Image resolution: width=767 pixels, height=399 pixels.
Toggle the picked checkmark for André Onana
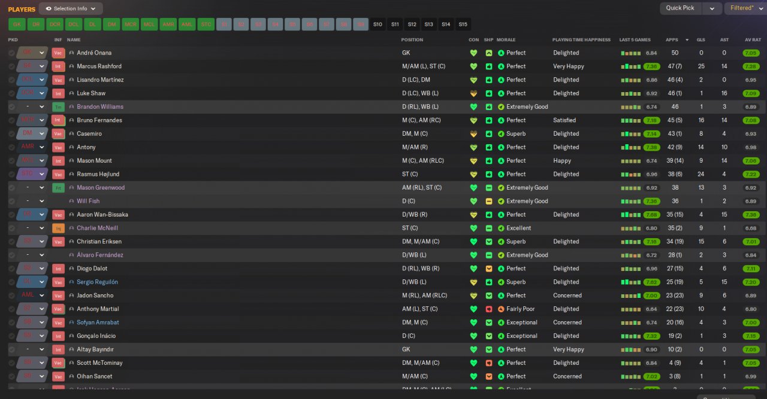coord(11,53)
